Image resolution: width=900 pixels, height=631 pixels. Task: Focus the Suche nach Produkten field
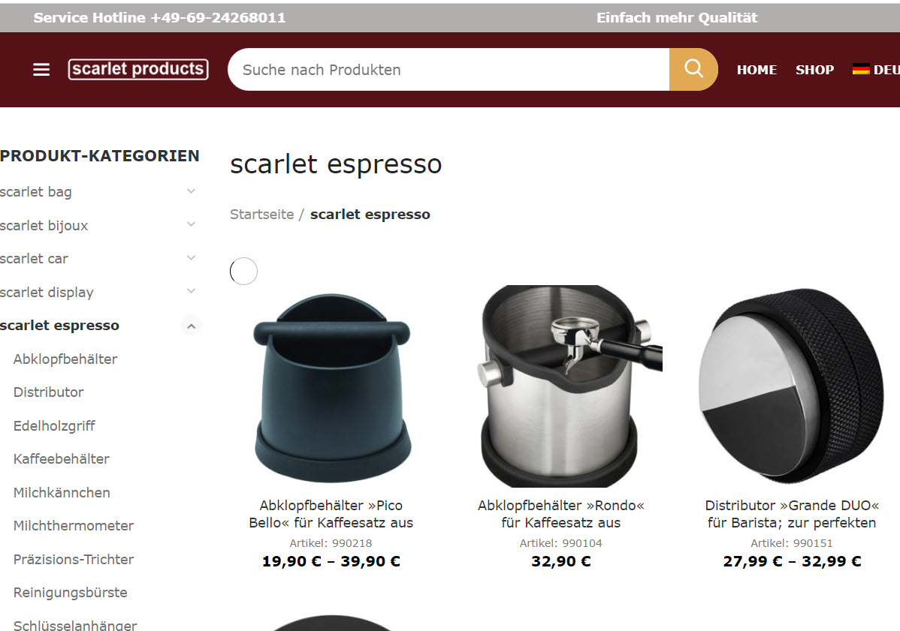click(448, 69)
